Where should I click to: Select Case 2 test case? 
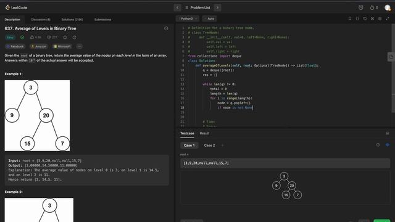(209, 146)
